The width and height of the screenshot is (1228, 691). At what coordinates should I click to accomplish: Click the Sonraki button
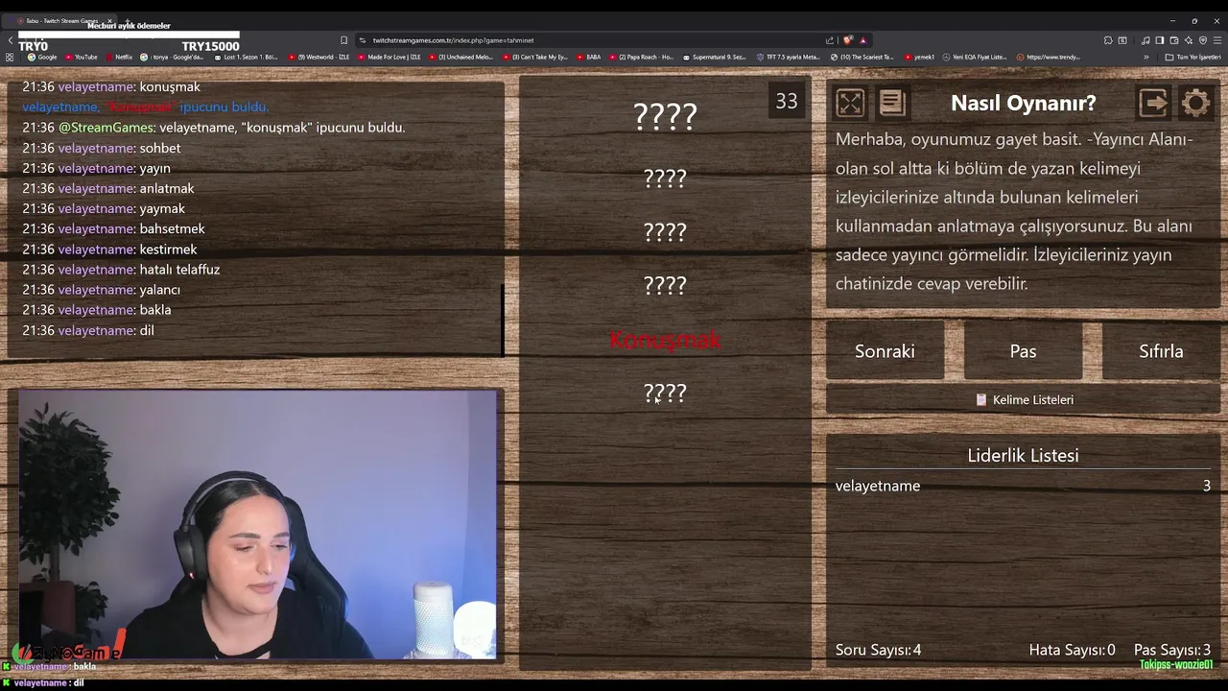coord(885,351)
